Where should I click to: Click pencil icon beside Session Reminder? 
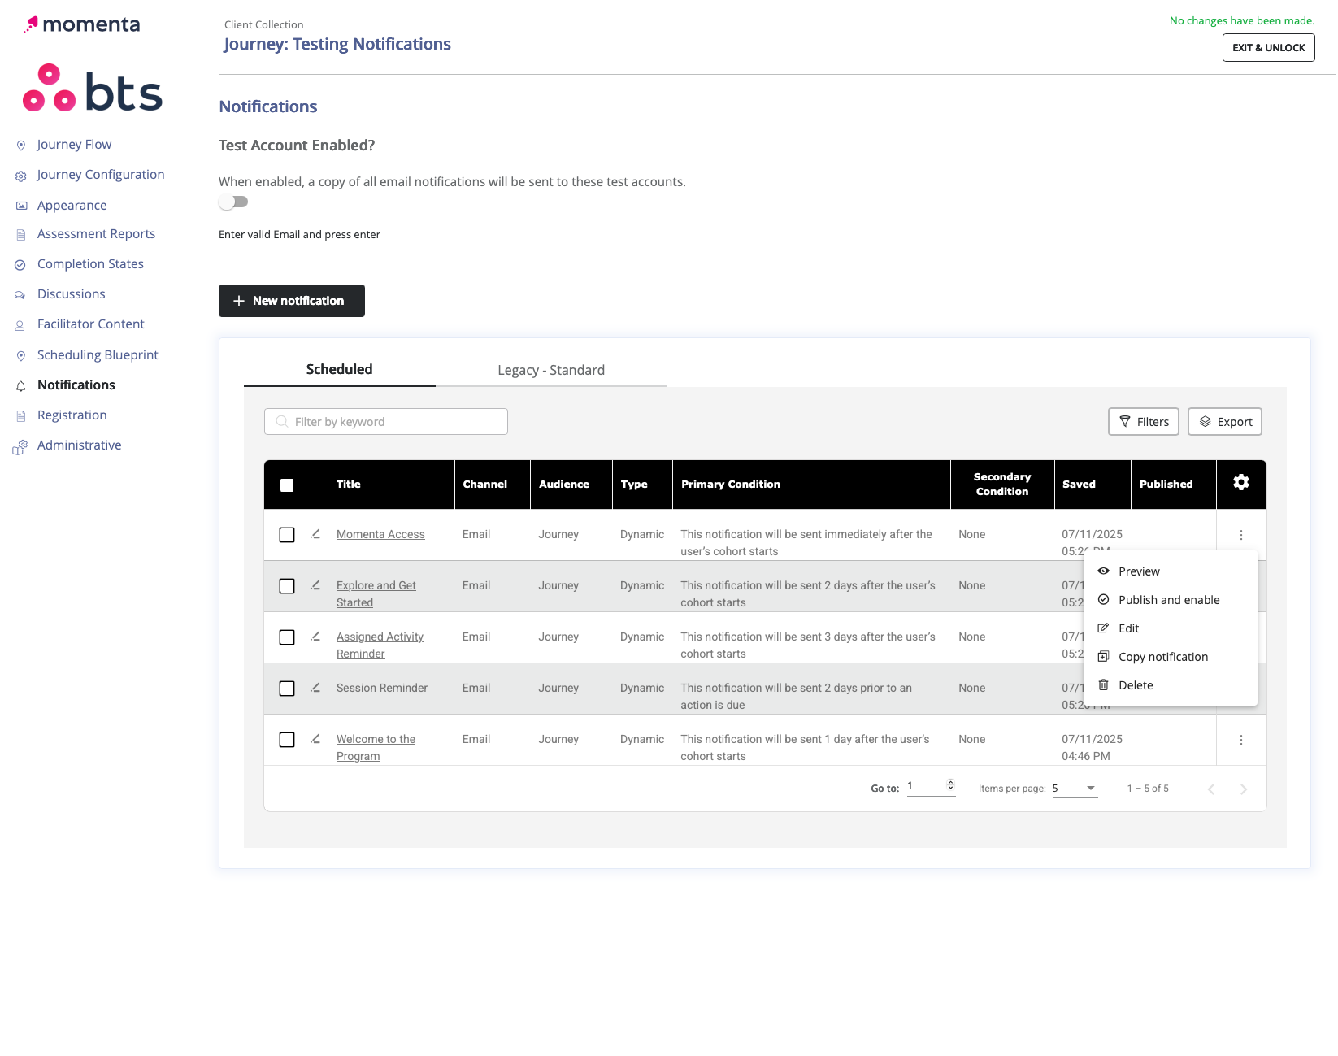click(315, 688)
